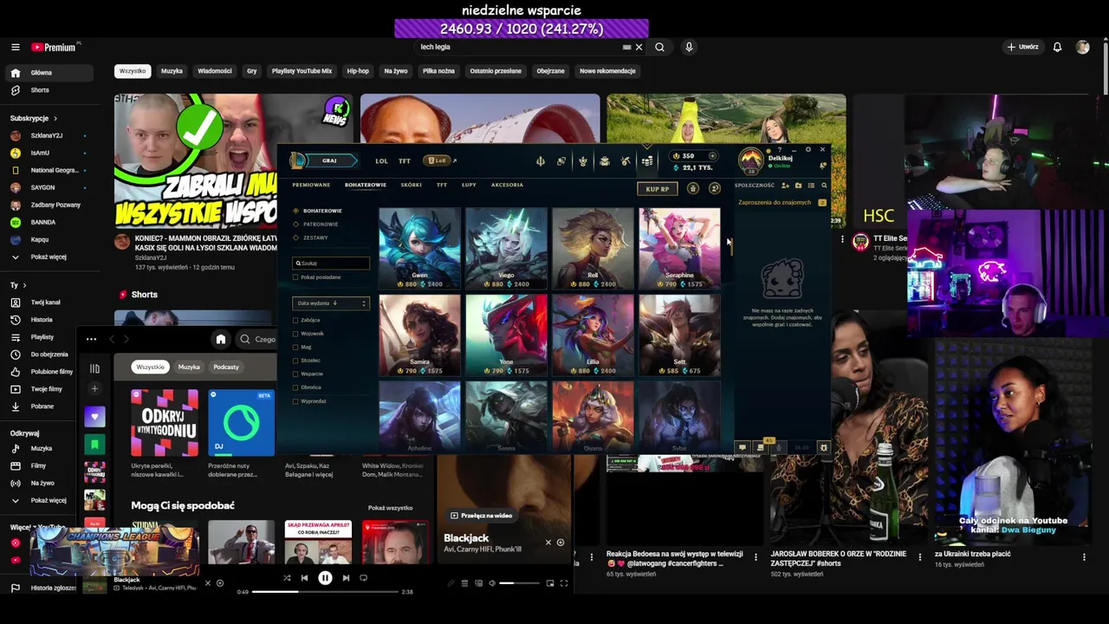The height and width of the screenshot is (624, 1109).
Task: Open the store gifting icon next to KUP RP
Action: point(692,188)
